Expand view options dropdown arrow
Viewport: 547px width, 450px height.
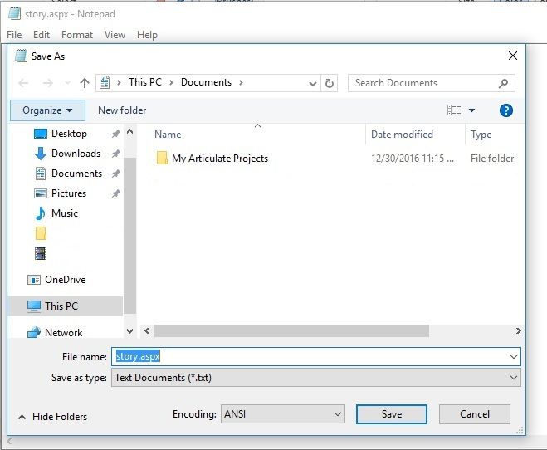coord(471,110)
